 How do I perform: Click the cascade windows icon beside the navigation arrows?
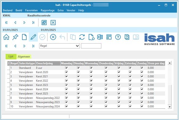44,22
